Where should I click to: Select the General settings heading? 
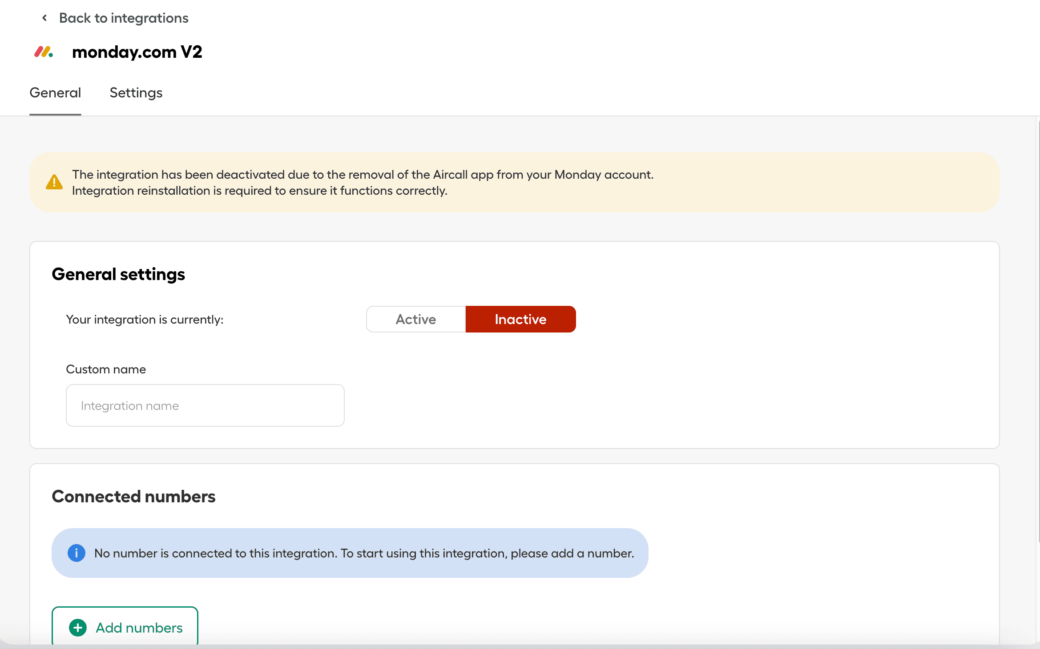(118, 274)
